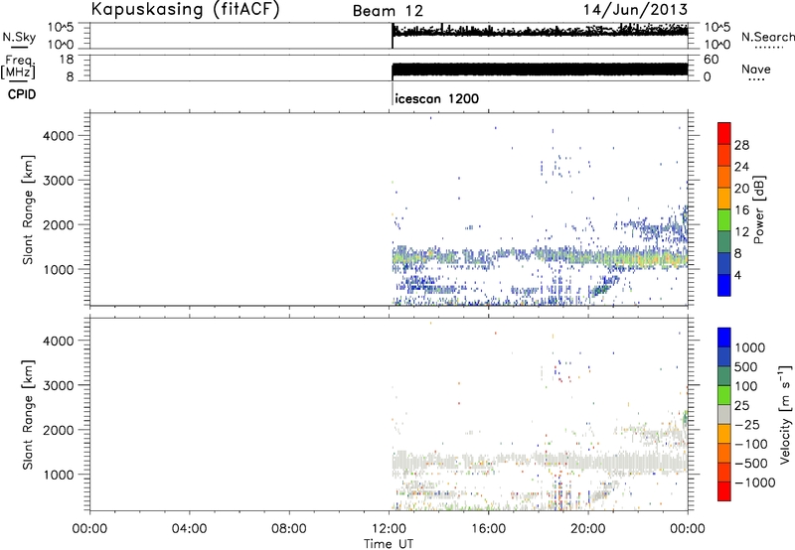Click the 'Freq. [MHz]' axis label
Image resolution: width=795 pixels, height=550 pixels.
tap(19, 68)
